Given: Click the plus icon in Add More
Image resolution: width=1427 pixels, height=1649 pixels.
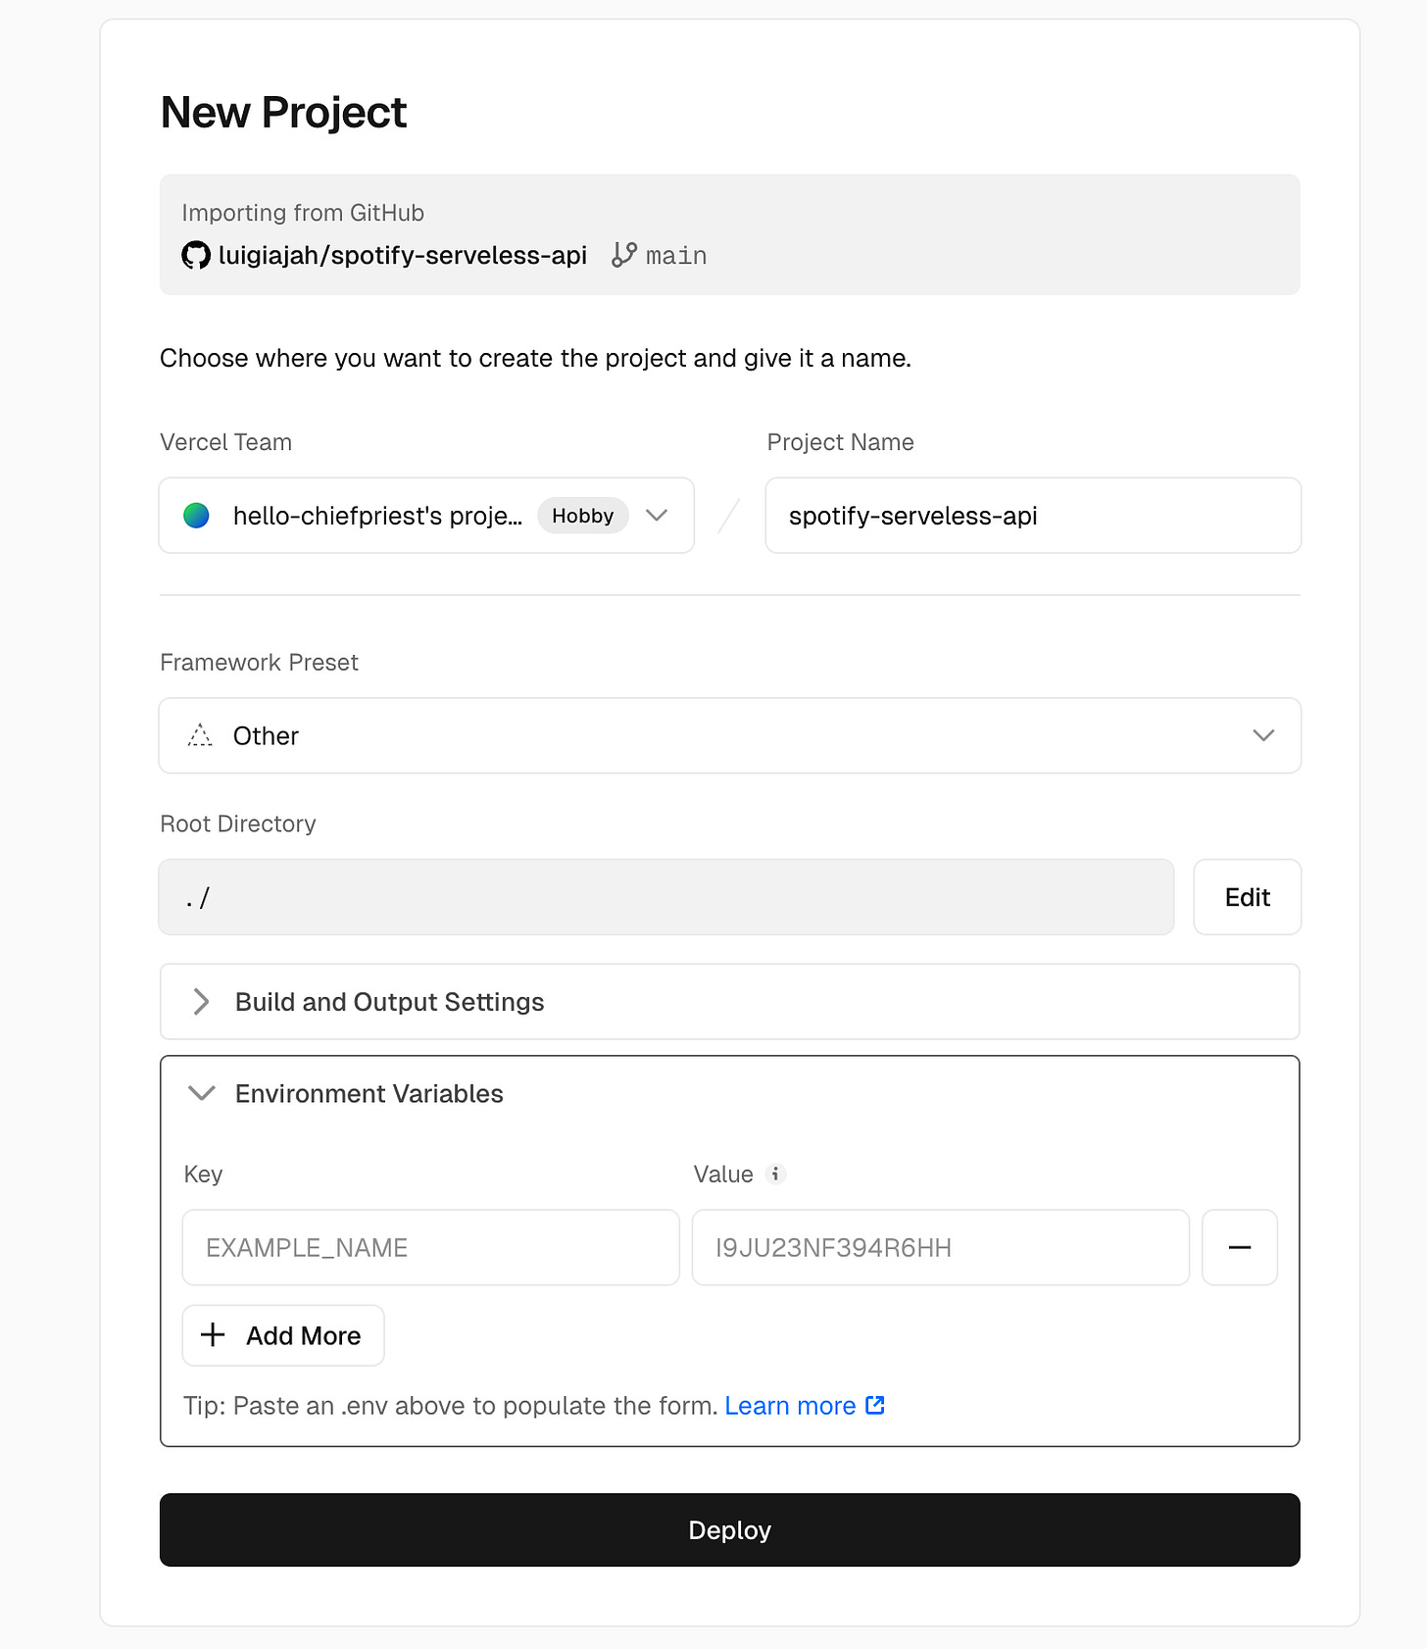Looking at the screenshot, I should point(213,1334).
